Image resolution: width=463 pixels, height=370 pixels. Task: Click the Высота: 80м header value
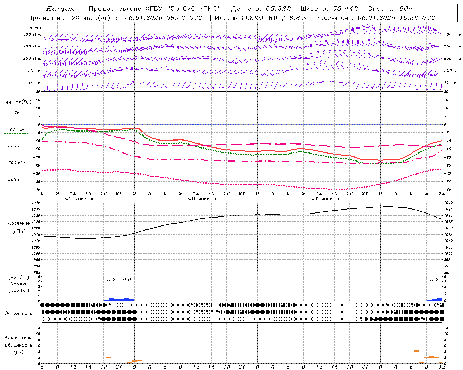coord(390,9)
